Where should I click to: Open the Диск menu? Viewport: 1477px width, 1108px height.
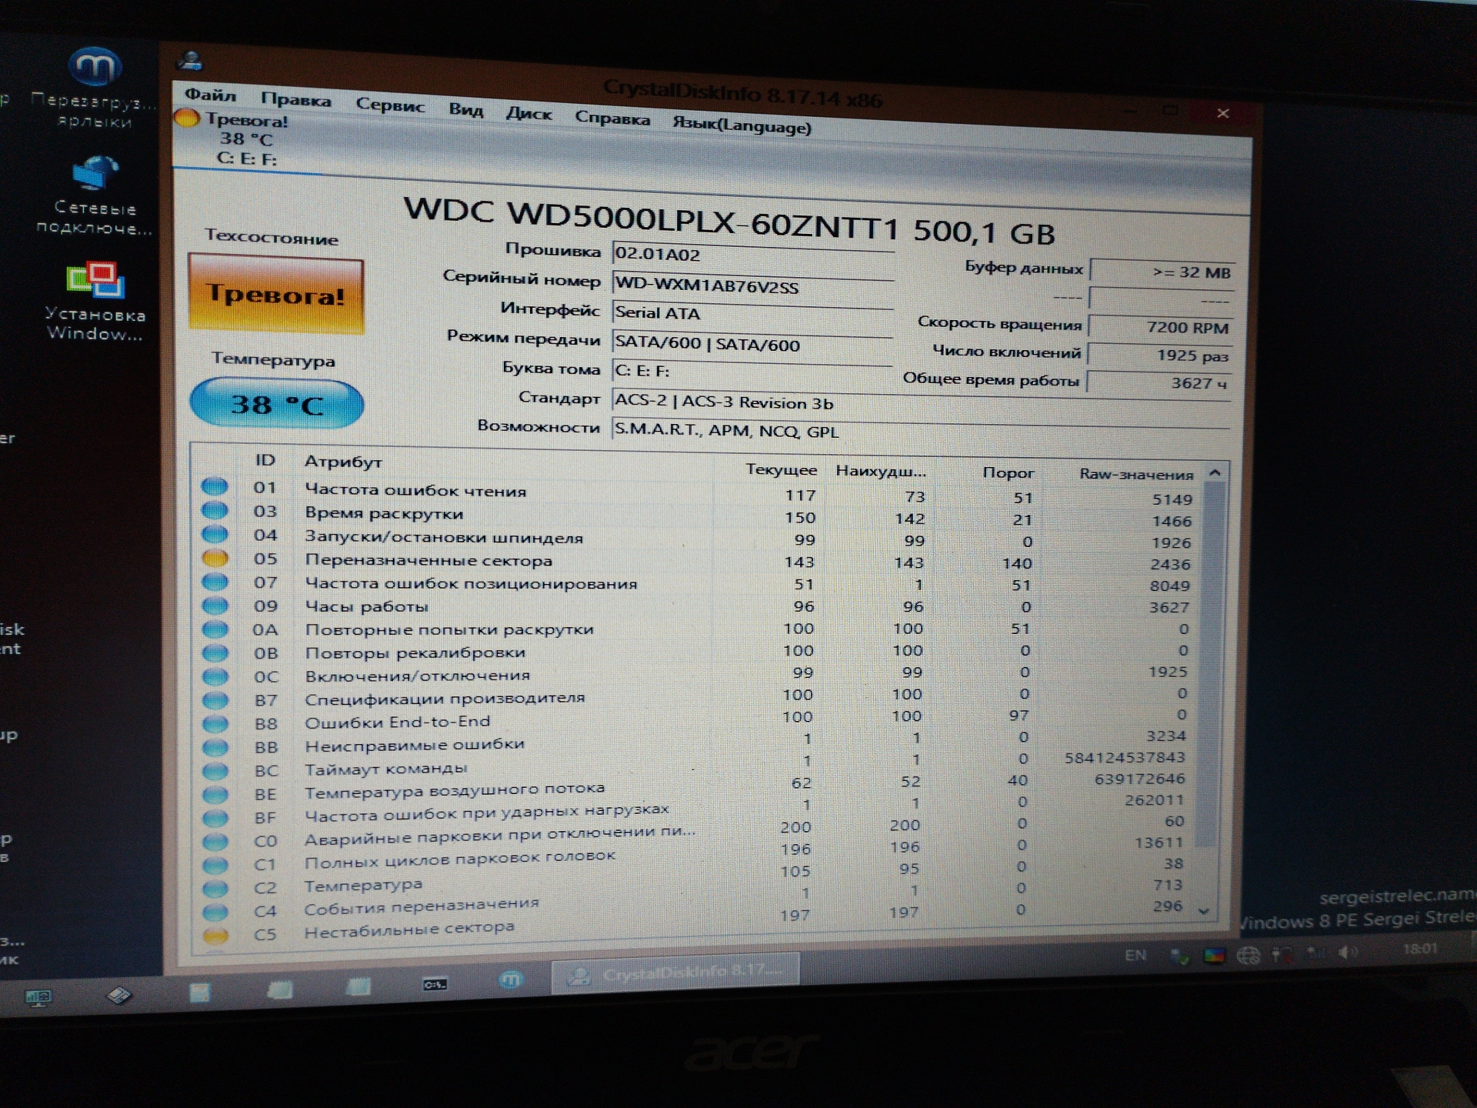(x=529, y=114)
